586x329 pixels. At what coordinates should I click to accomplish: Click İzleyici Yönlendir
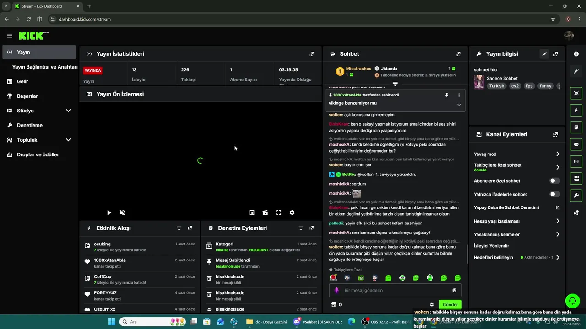491,246
